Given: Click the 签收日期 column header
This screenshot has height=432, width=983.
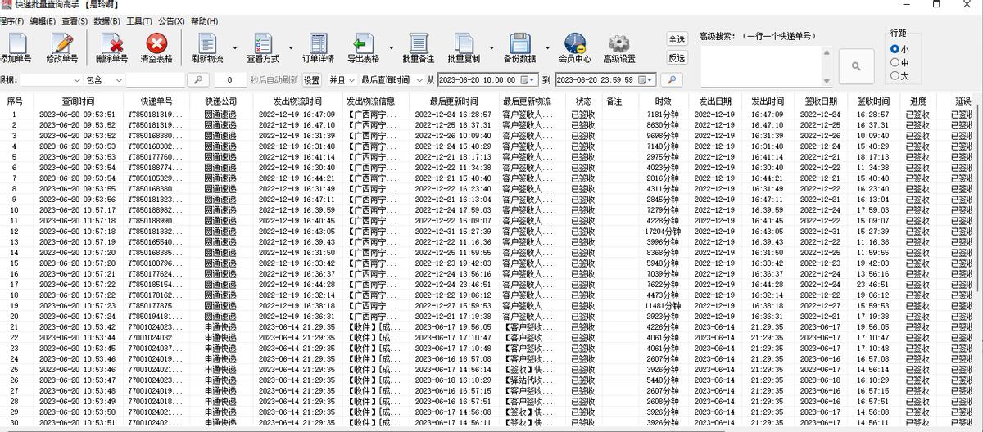Looking at the screenshot, I should point(821,101).
